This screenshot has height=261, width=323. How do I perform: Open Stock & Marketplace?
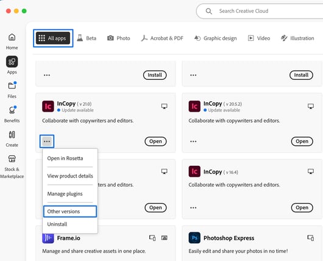coord(12,166)
